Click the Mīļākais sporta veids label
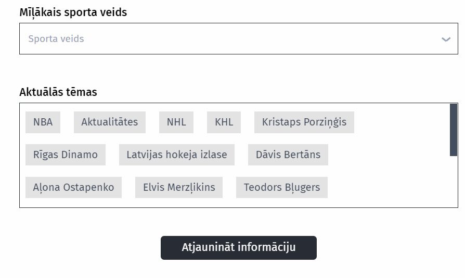This screenshot has height=280, width=465. (x=73, y=12)
